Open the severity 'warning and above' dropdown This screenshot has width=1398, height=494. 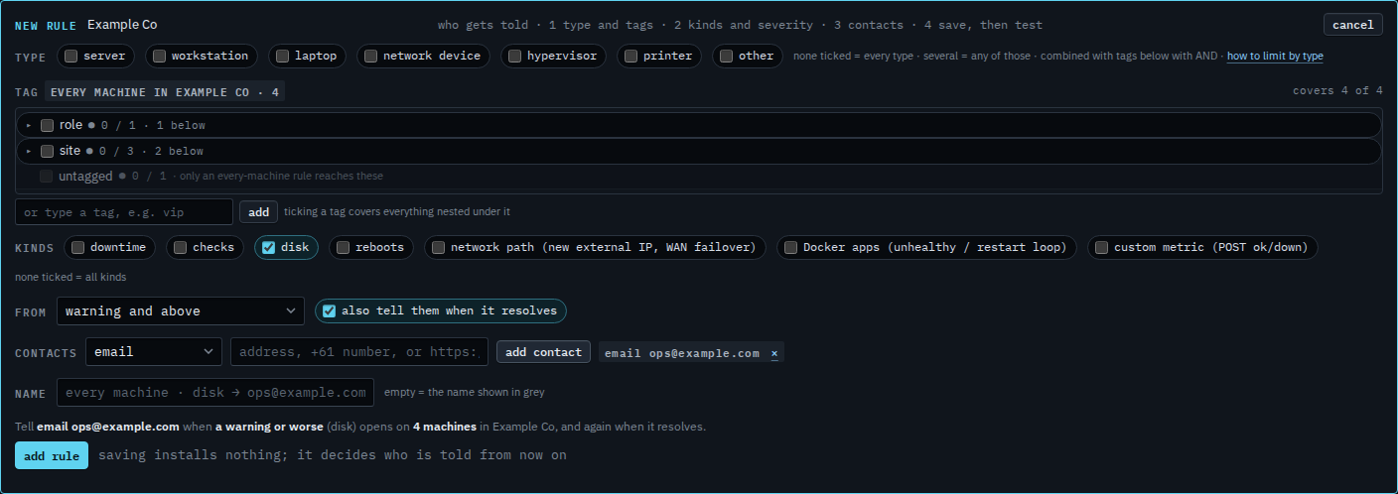181,311
